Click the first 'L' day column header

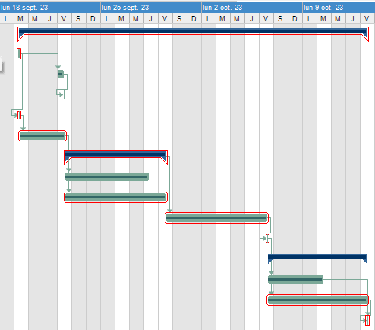tap(7, 18)
